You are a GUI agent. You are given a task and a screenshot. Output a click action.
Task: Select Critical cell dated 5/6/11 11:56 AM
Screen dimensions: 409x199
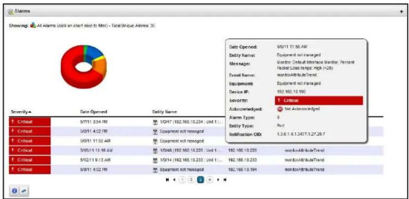(30, 141)
